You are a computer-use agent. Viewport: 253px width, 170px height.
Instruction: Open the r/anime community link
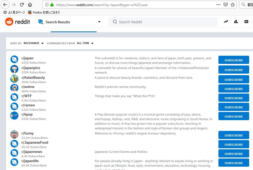coord(28,87)
